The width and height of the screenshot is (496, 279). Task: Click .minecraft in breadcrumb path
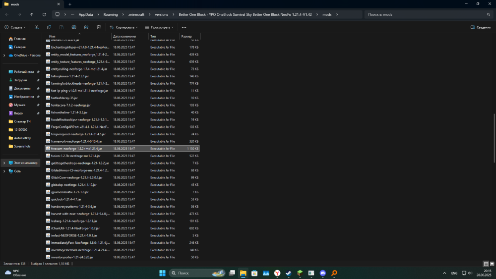[x=136, y=14]
